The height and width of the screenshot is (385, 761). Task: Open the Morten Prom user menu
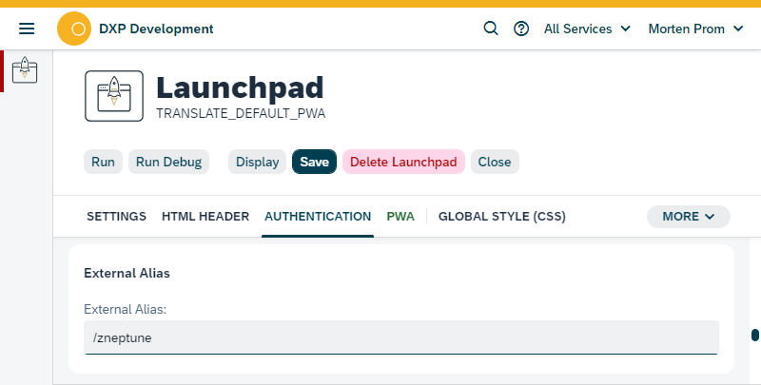[696, 29]
